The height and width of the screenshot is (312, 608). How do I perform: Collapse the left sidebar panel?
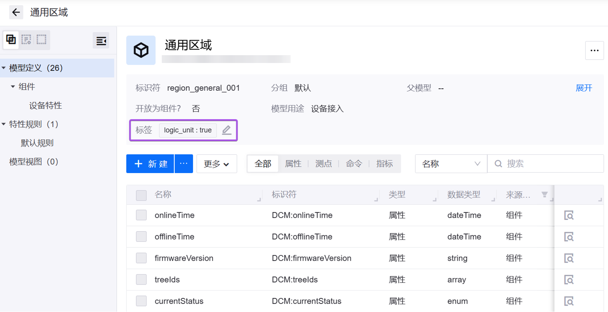[x=101, y=41]
